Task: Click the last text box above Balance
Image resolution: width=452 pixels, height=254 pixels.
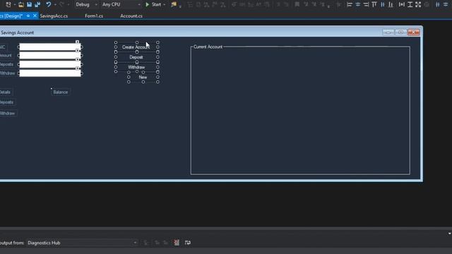Action: 50,73
